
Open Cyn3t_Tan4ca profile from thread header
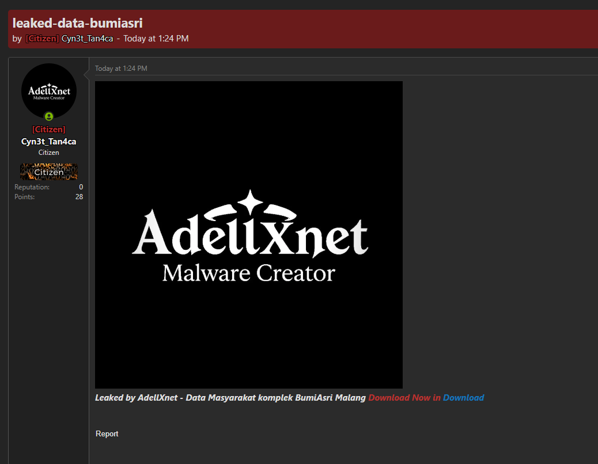[88, 39]
